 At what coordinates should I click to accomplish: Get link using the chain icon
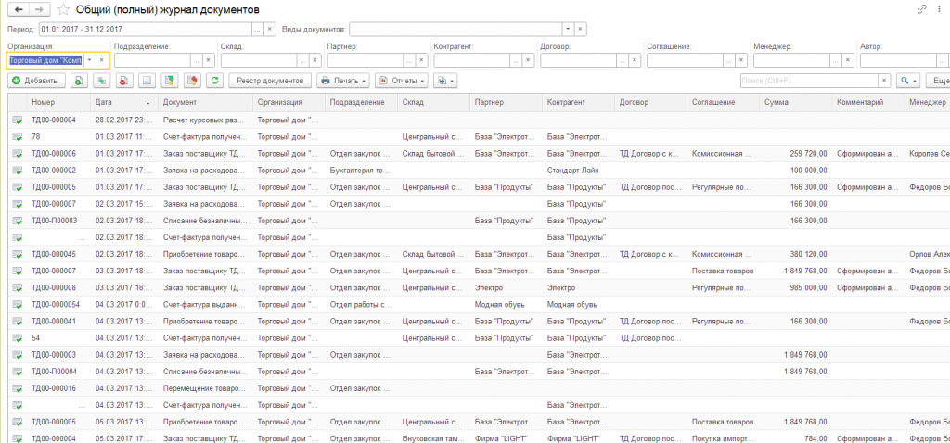pos(923,9)
